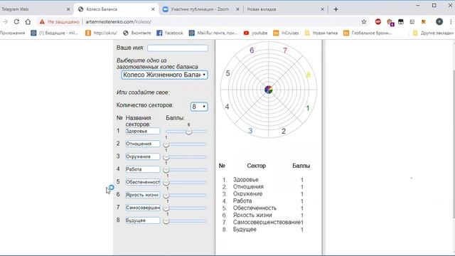Image resolution: width=455 pixels, height=256 pixels.
Task: Click the not secure warning icon
Action: 42,22
